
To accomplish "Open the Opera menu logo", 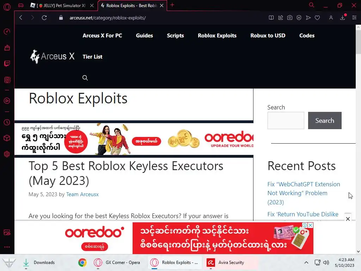I will coord(7,7).
